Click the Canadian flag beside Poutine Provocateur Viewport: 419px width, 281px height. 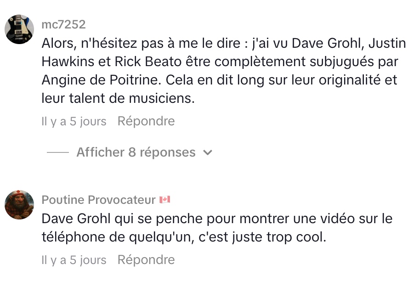point(165,200)
